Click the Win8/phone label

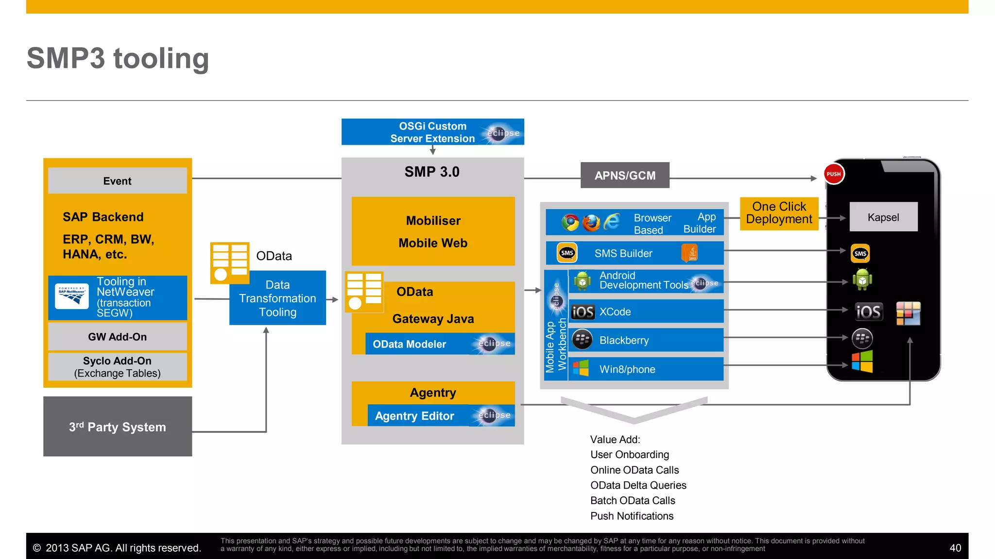627,369
